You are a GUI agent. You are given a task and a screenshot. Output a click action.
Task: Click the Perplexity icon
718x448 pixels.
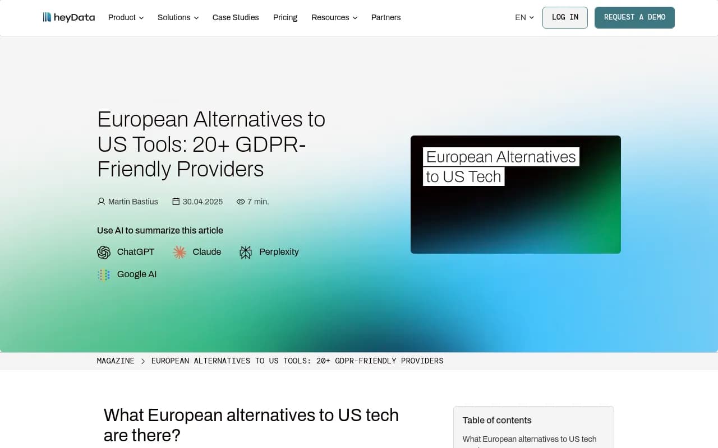246,253
